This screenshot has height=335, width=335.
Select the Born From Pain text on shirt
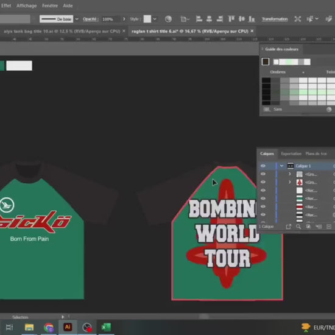[29, 239]
